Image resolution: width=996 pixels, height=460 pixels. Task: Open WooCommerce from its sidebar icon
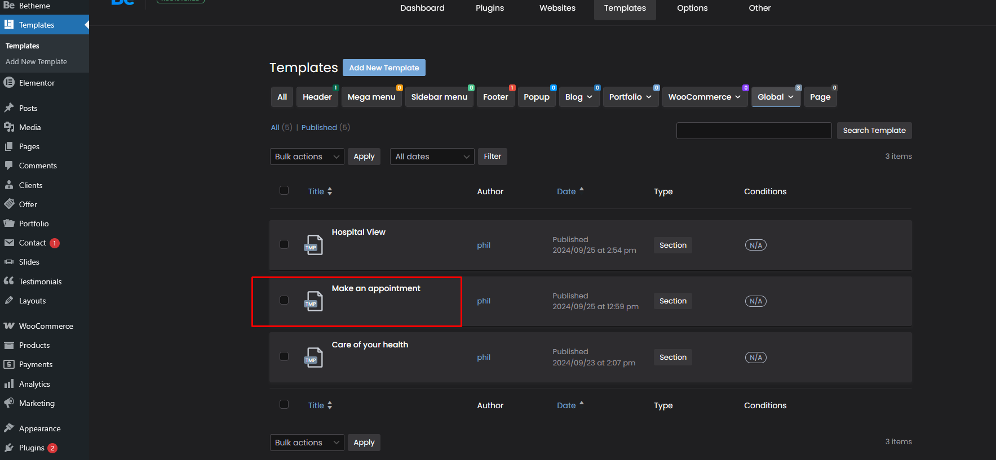pyautogui.click(x=9, y=326)
